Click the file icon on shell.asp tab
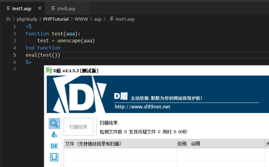Screen dimensions: 269x167 pyautogui.click(x=53, y=8)
